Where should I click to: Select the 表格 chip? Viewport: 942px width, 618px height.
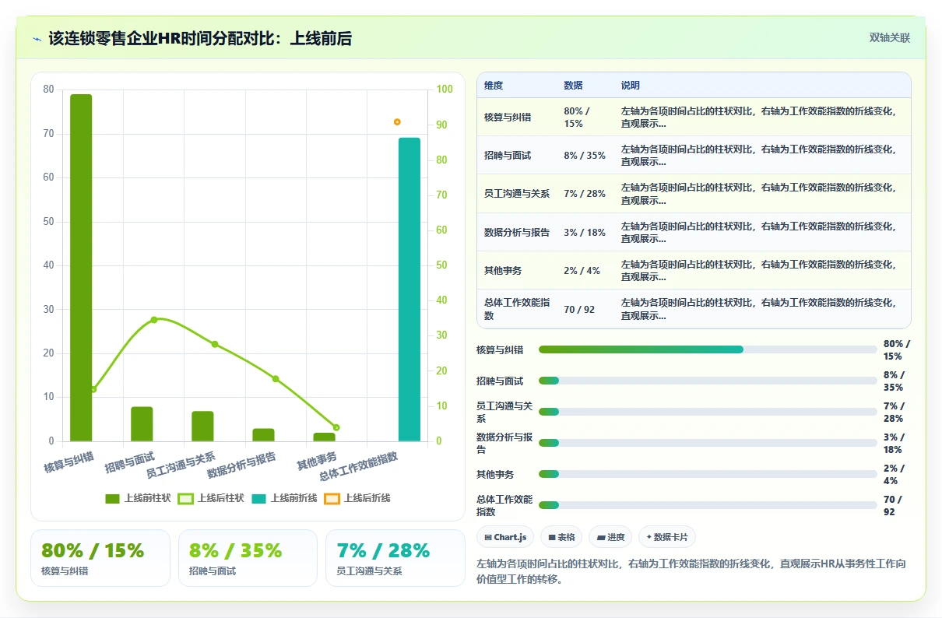click(561, 537)
